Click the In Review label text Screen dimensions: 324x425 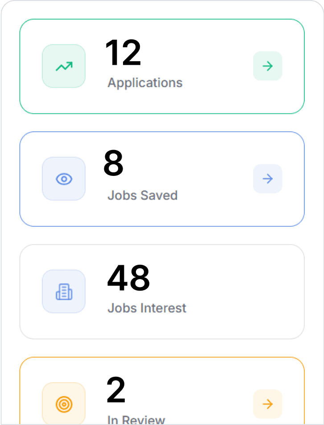tap(136, 420)
